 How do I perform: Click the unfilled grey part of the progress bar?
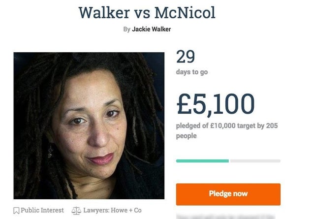point(255,161)
